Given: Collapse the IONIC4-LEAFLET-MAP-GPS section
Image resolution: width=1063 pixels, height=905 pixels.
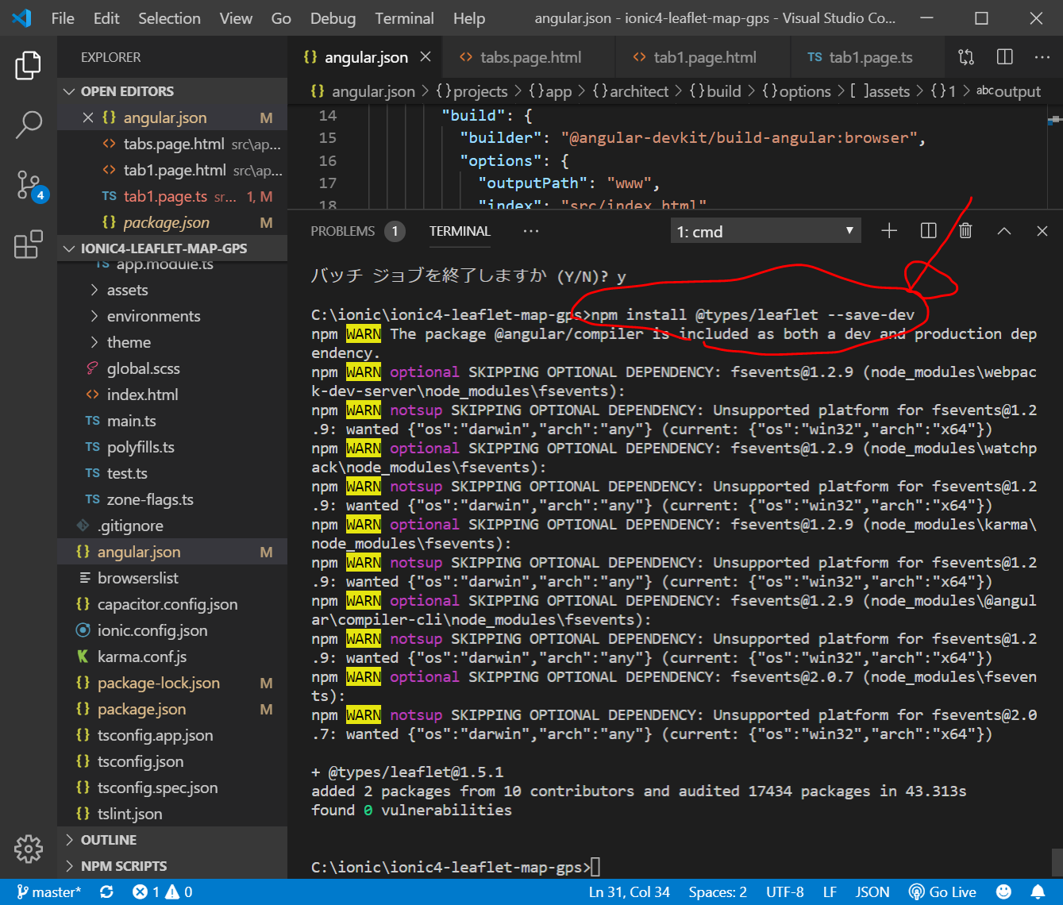Looking at the screenshot, I should 172,248.
